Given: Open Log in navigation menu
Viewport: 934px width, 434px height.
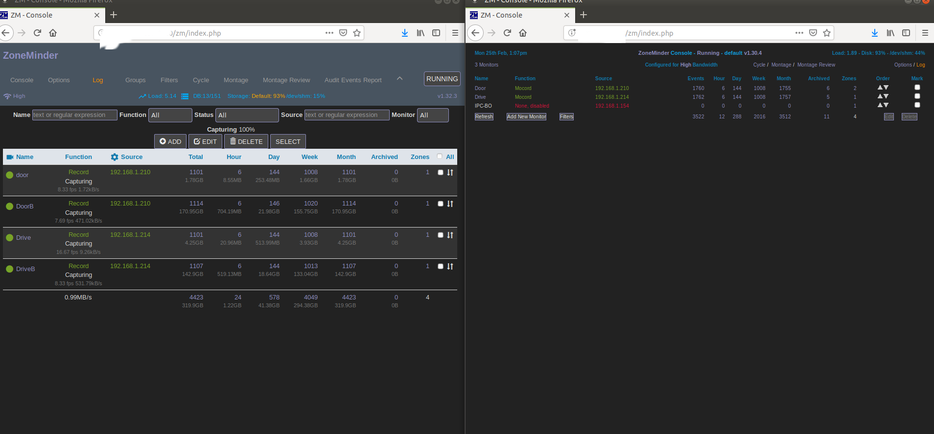Looking at the screenshot, I should click(x=98, y=80).
